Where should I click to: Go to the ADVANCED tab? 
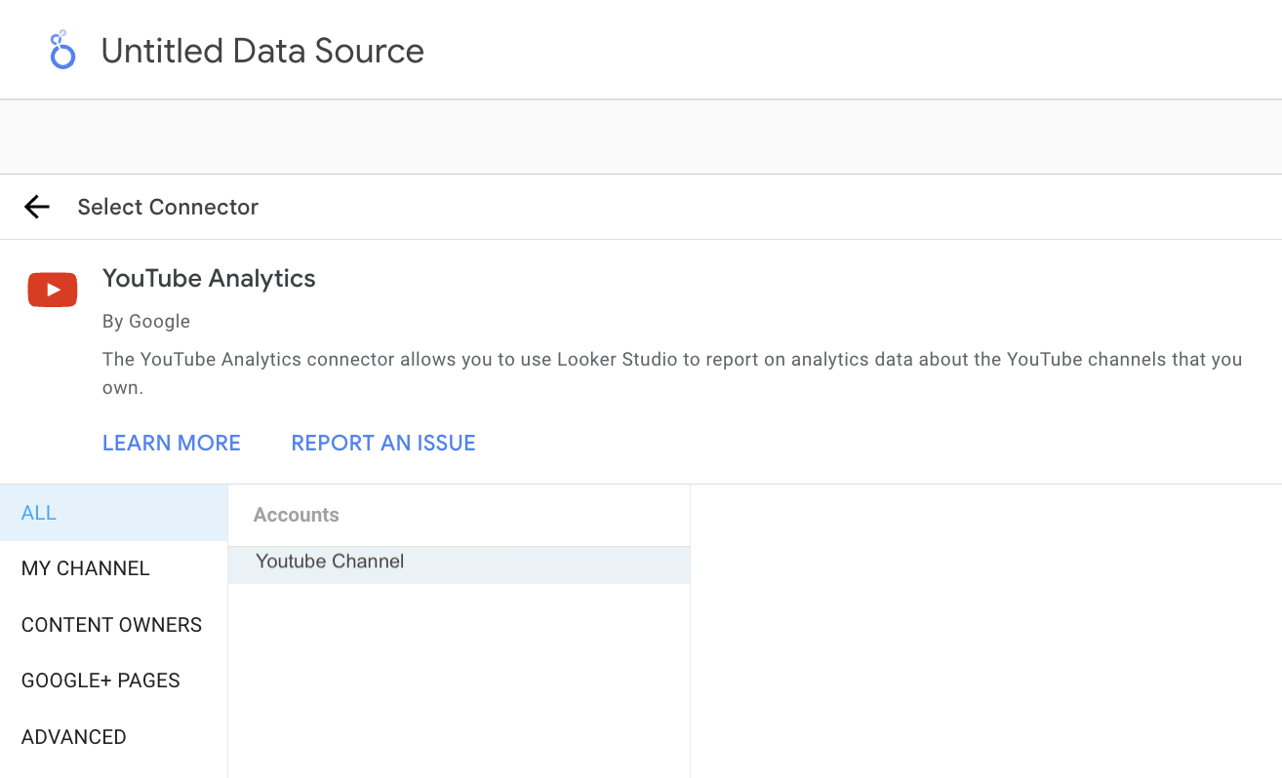pyautogui.click(x=74, y=737)
